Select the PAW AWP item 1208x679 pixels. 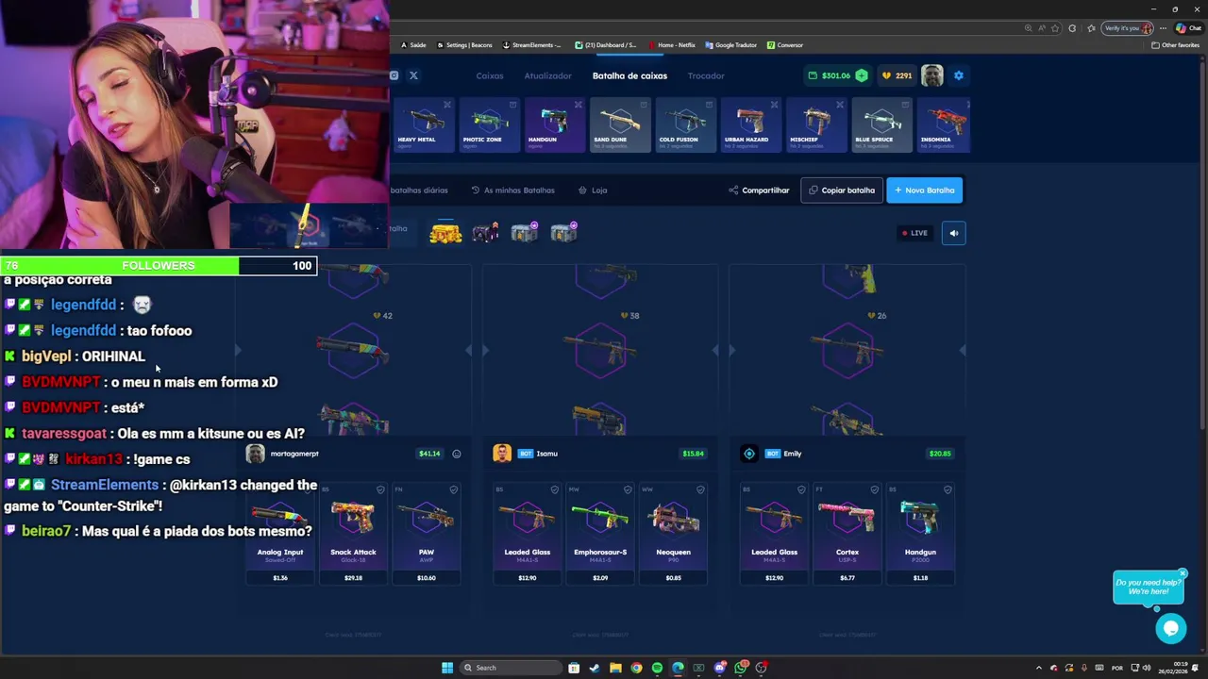[x=427, y=533]
